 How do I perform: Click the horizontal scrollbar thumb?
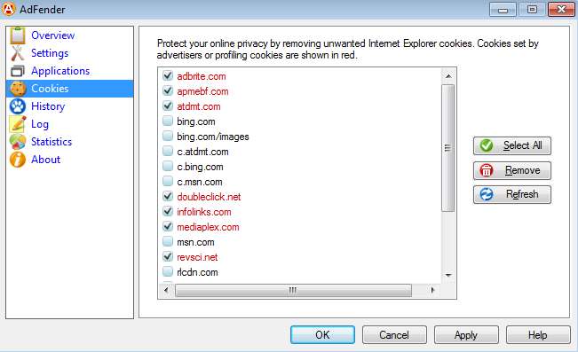click(293, 290)
